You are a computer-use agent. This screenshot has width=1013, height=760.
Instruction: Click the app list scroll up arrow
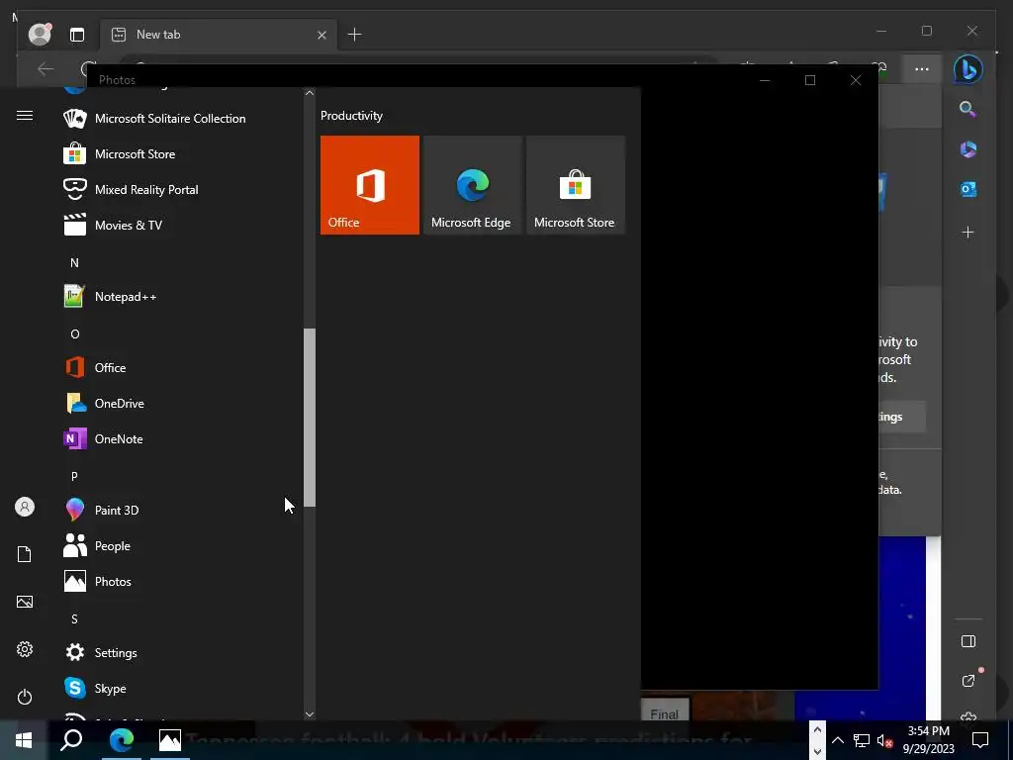click(x=310, y=93)
